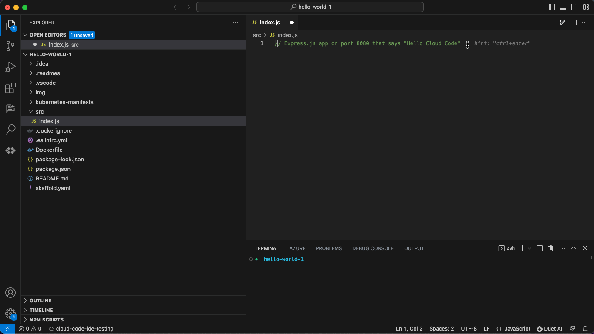
Task: Split the editor with the split icon
Action: [574, 22]
